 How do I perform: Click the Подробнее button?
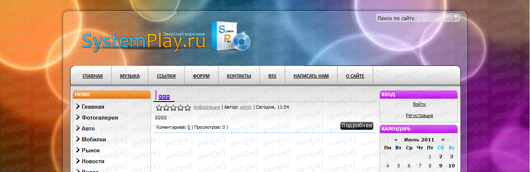(356, 125)
